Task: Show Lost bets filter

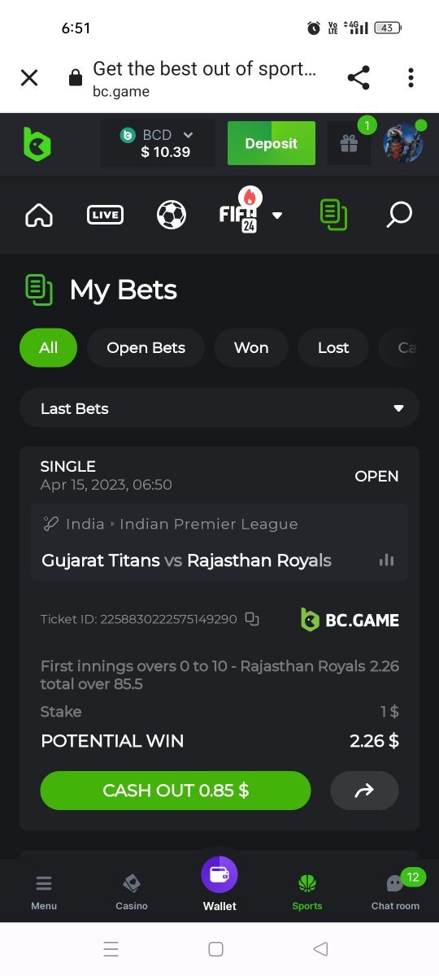Action: pos(333,347)
